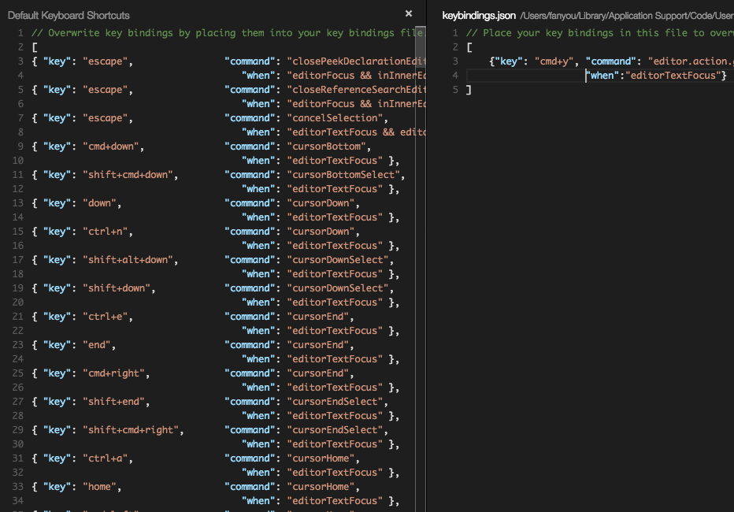Click the closing bracket on line 5 right pane
734x512 pixels.
tap(467, 89)
